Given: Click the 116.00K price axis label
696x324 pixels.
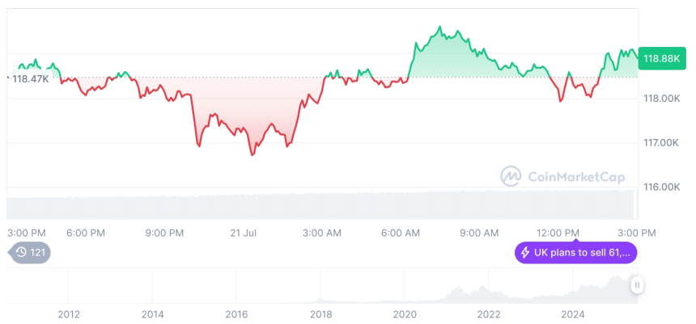Looking at the screenshot, I should (x=660, y=187).
